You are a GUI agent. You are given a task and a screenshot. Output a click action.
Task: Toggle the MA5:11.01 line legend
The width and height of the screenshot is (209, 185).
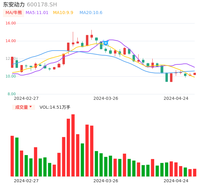click(x=37, y=13)
